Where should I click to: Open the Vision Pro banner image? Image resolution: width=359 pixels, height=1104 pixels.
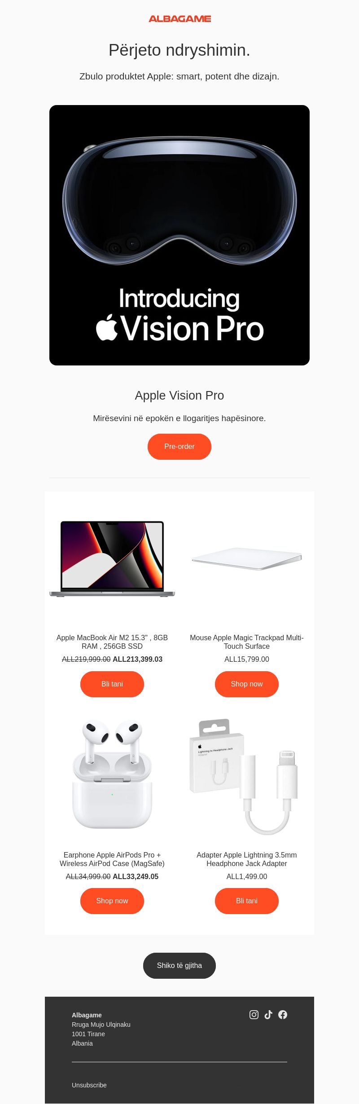coord(179,235)
